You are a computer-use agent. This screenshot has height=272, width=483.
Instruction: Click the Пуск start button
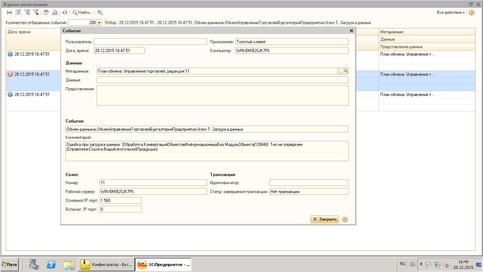point(10,265)
